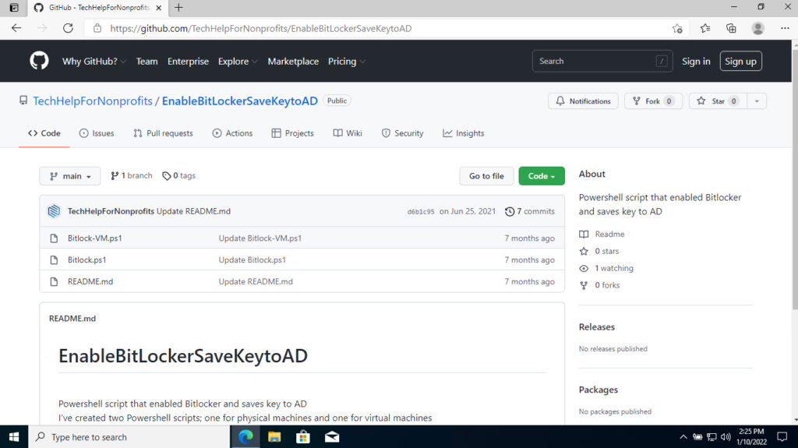Open File Explorer from taskbar

[x=274, y=437]
